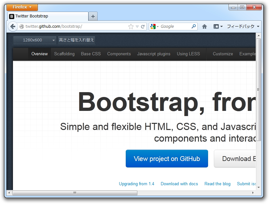269x204 pixels.
Task: Open the Firefox application menu
Action: (x=22, y=7)
